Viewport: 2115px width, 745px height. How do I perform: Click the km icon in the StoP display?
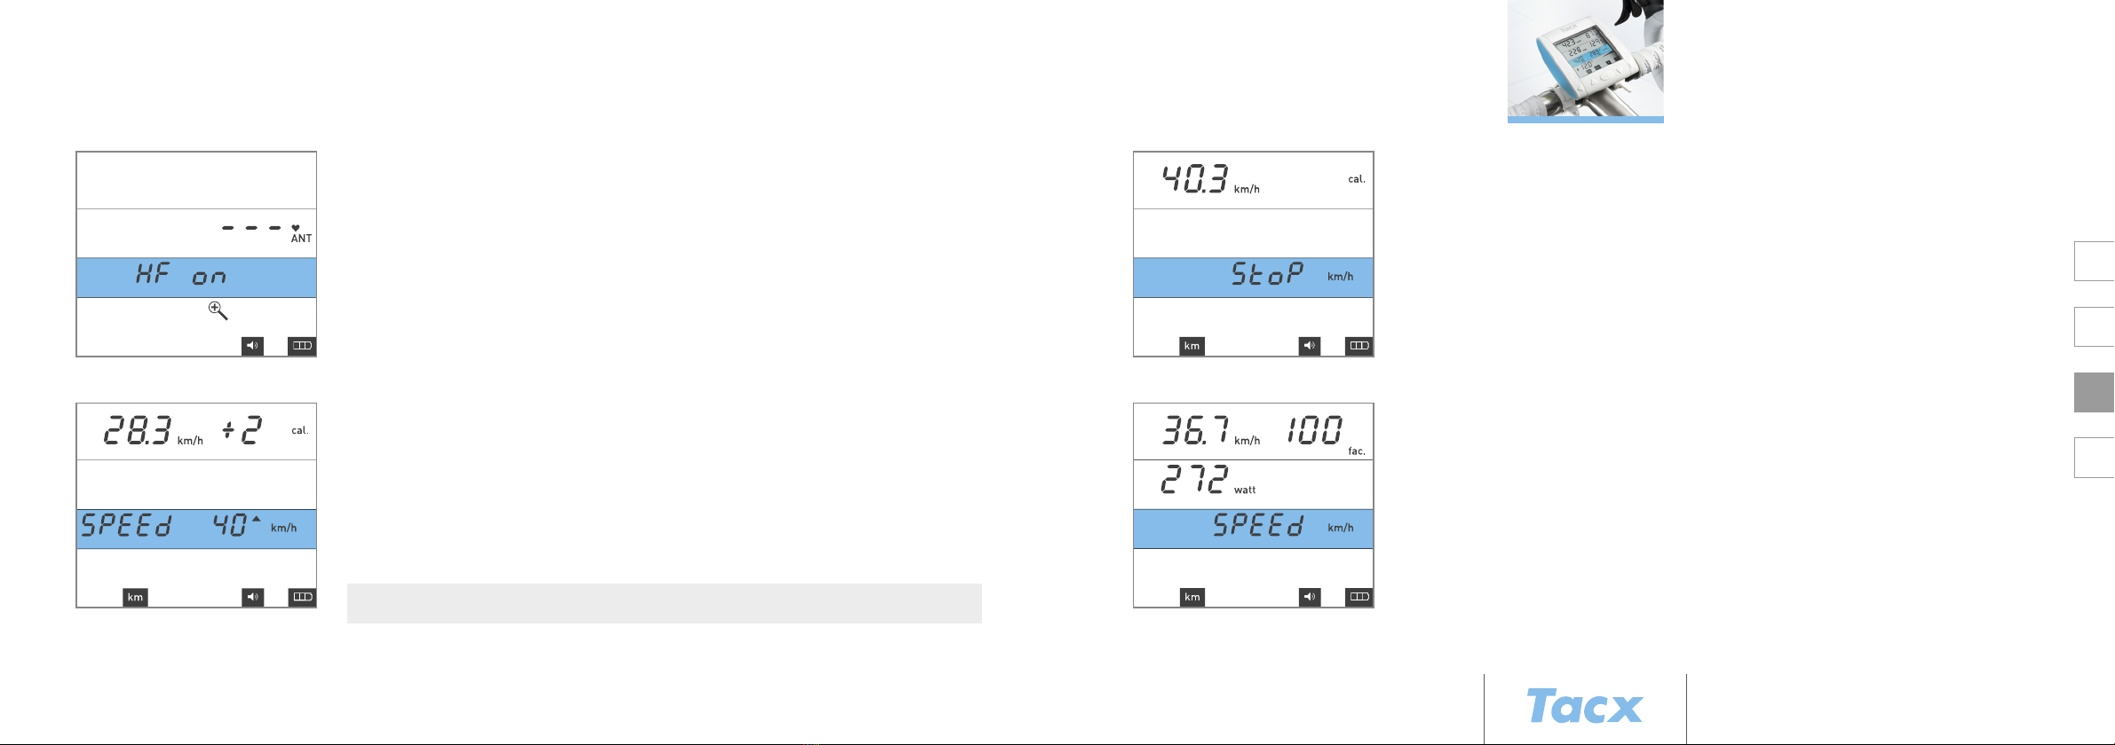coord(1192,346)
